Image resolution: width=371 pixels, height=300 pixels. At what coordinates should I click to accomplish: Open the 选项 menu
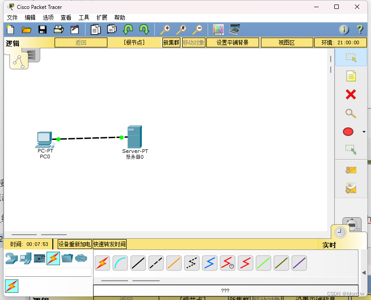coord(48,17)
